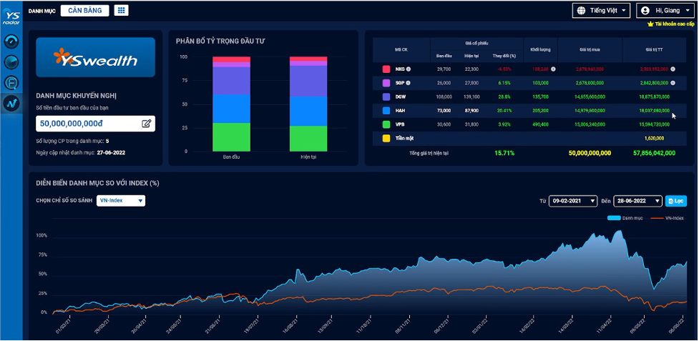The image size is (699, 341).
Task: Open the start date 09-02-2021 picker
Action: click(572, 202)
